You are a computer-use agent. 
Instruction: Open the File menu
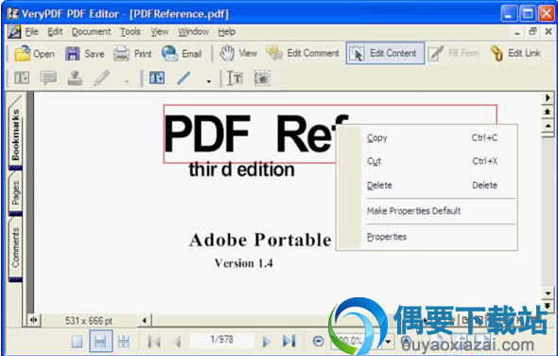pos(31,32)
